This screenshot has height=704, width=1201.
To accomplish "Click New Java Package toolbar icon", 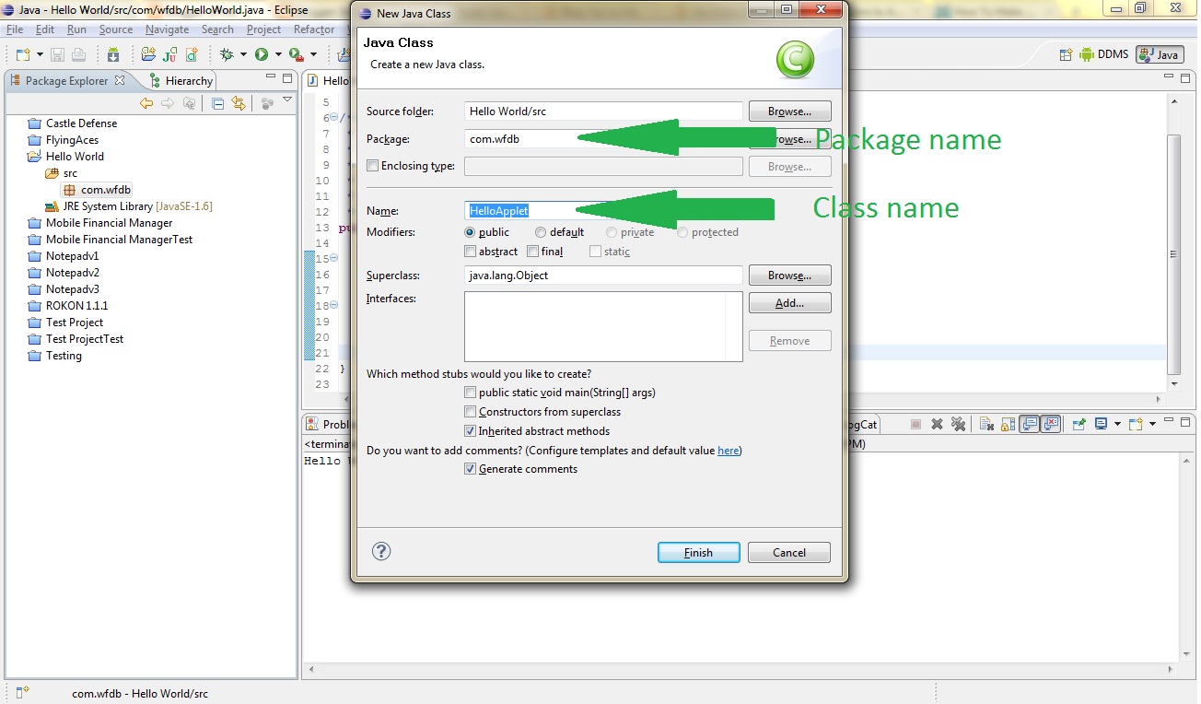I will 148,54.
